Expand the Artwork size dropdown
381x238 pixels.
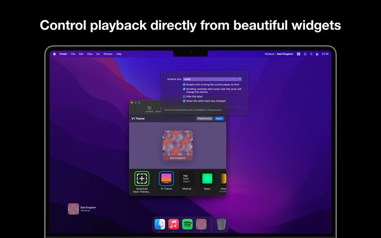tap(212, 79)
